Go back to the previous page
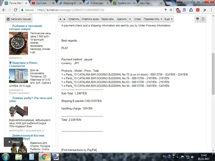215x161 pixels. 4,10
